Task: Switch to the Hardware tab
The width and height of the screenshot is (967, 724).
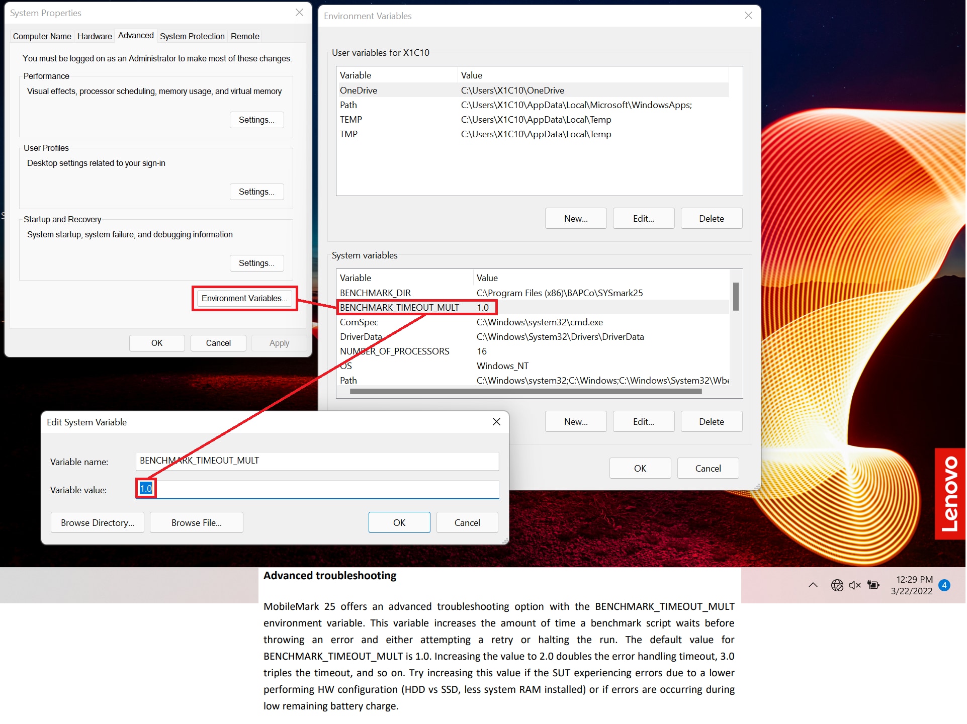Action: (x=95, y=36)
